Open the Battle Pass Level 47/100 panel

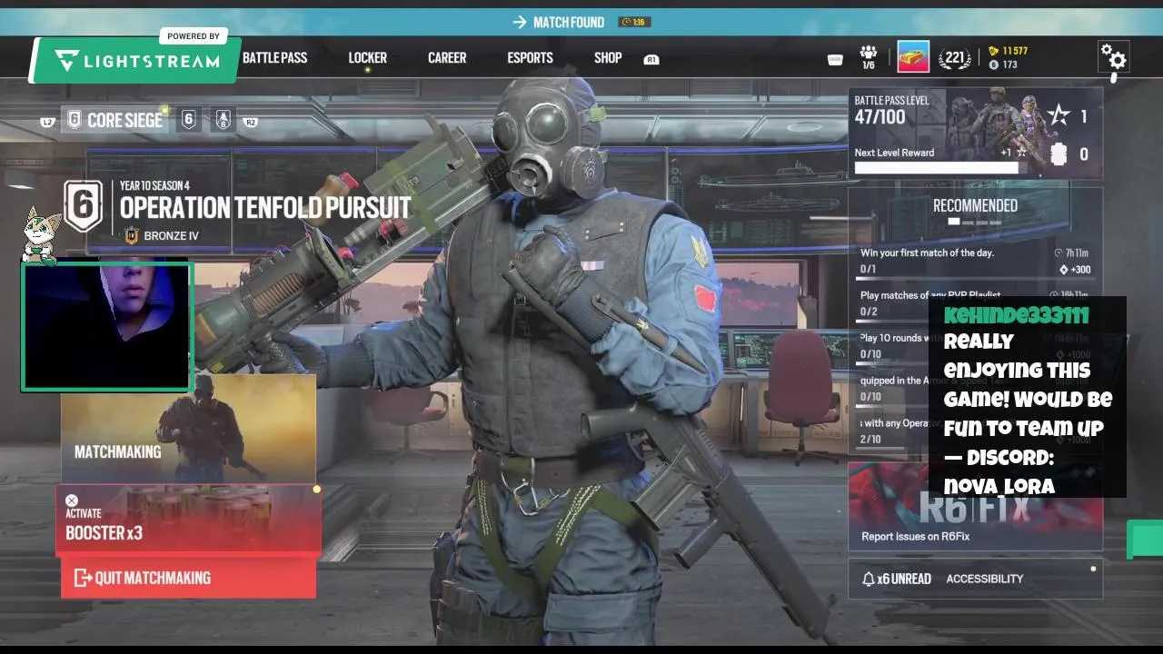tap(975, 133)
